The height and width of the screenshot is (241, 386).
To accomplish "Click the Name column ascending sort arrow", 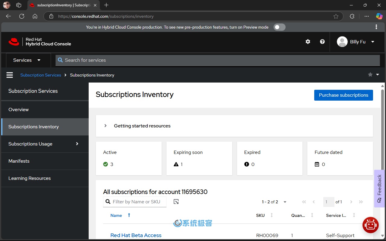I will 129,215.
